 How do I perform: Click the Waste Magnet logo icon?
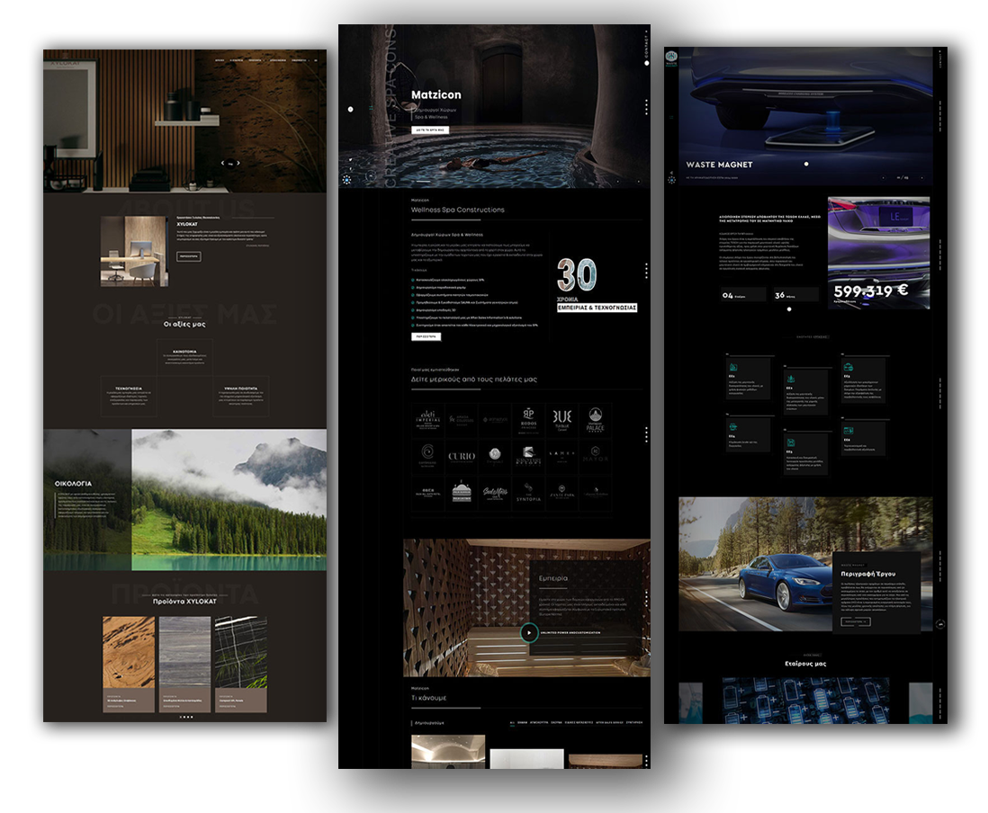point(670,58)
